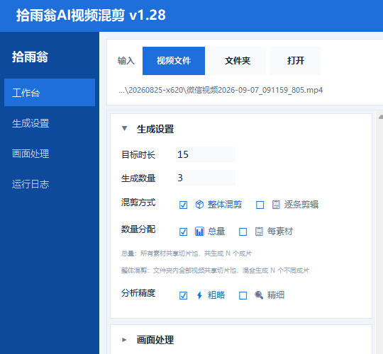
Task: Click the 生成数量 input field showing 3
Action: point(206,178)
